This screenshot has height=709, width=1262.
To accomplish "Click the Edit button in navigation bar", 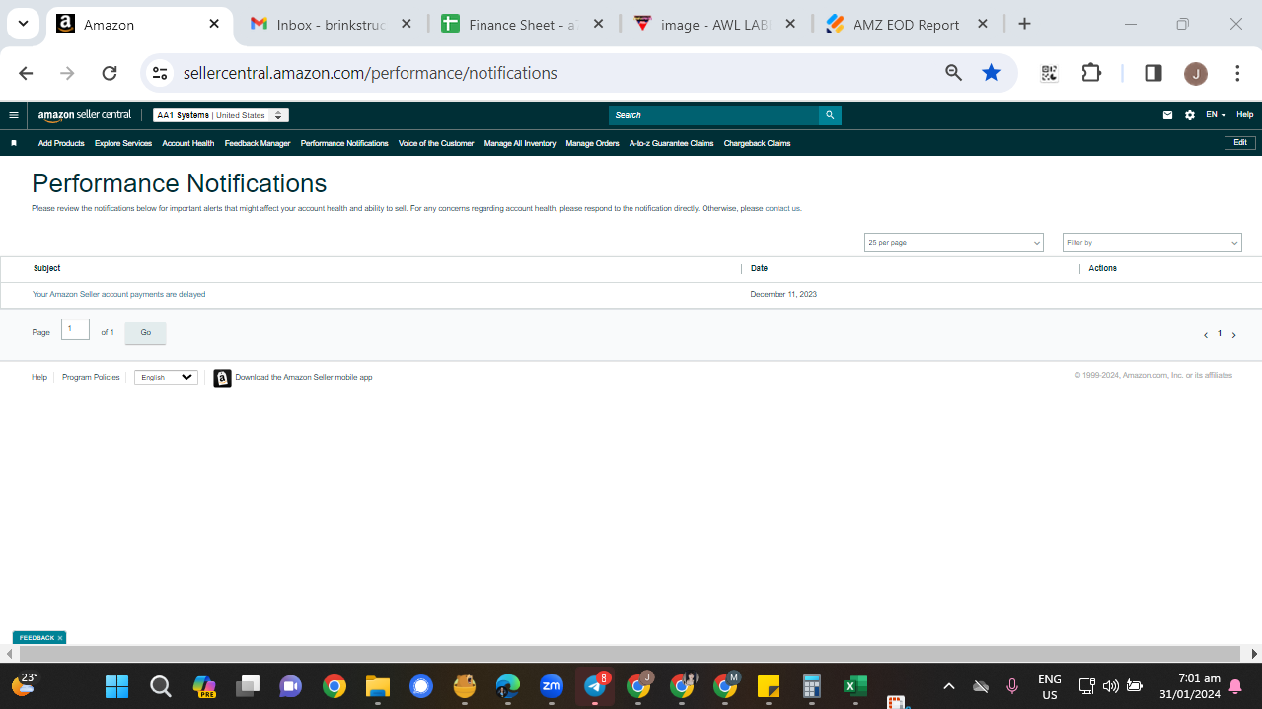I will click(x=1240, y=143).
